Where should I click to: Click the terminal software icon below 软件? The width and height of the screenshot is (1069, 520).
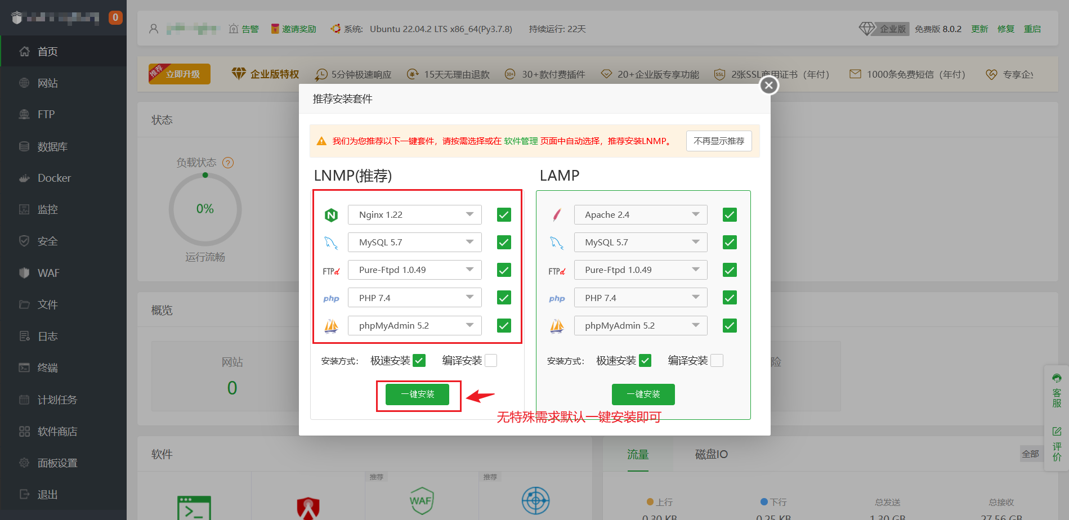click(194, 508)
